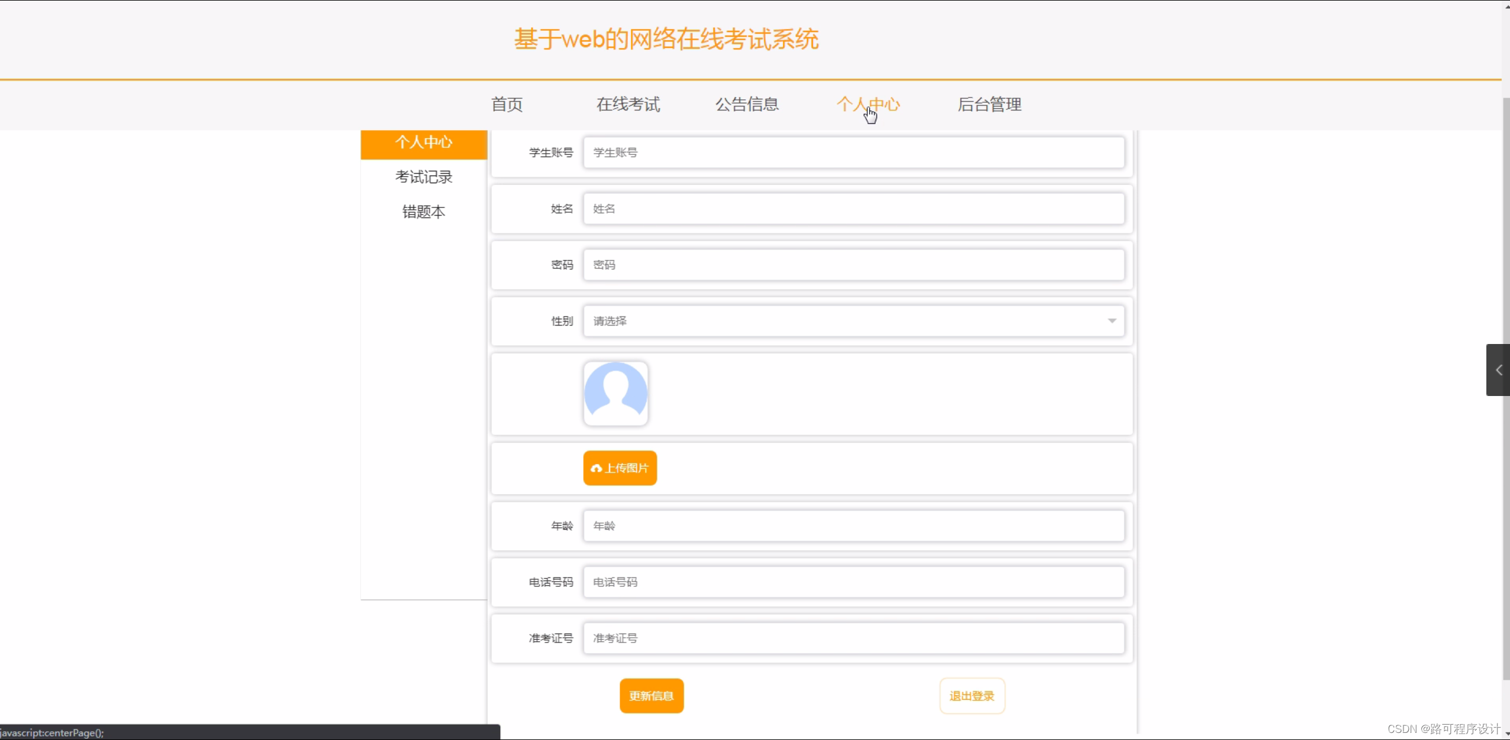Click the 年龄 field label
The height and width of the screenshot is (740, 1510).
(562, 525)
